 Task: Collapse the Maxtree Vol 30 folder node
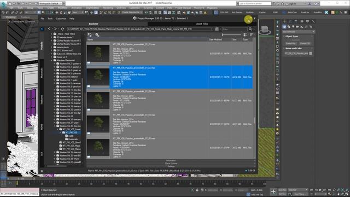[x=55, y=126]
